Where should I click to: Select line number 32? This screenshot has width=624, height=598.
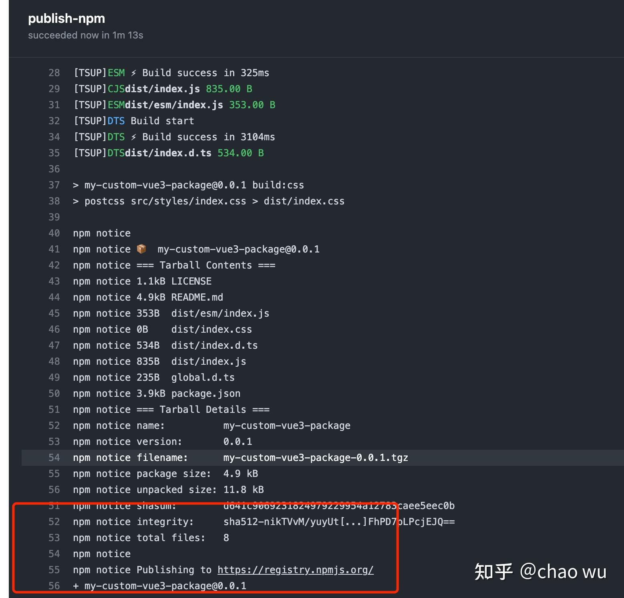tap(54, 121)
